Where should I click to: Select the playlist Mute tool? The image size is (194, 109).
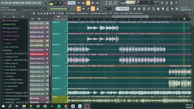point(48,13)
